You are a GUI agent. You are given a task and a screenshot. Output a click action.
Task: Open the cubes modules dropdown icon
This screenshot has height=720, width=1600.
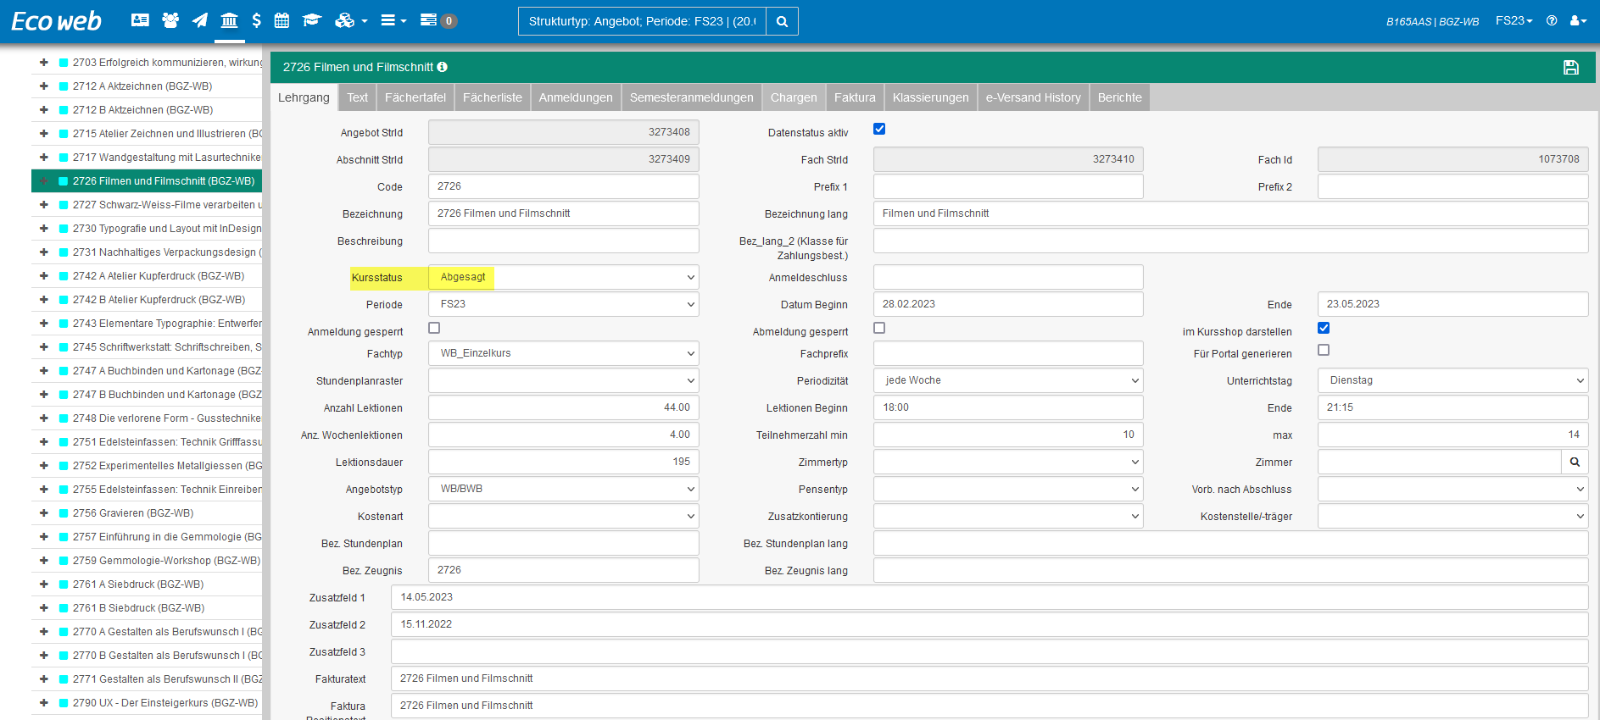click(350, 20)
